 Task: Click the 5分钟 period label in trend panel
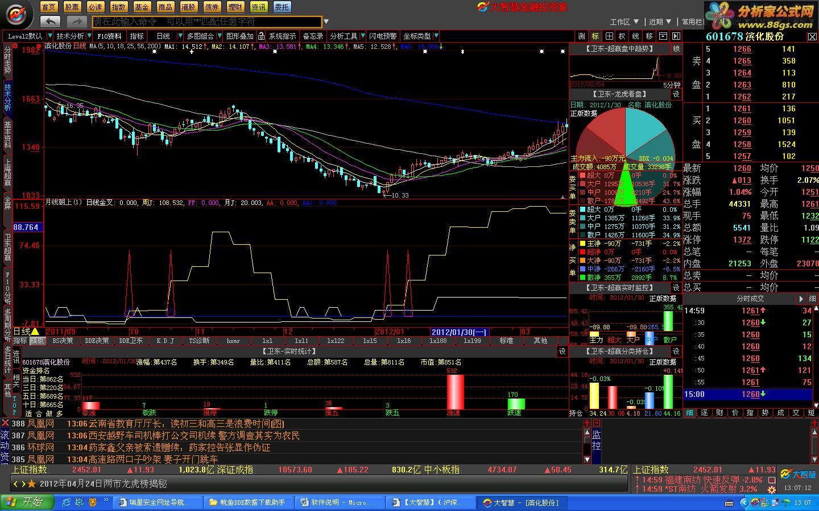[x=672, y=85]
